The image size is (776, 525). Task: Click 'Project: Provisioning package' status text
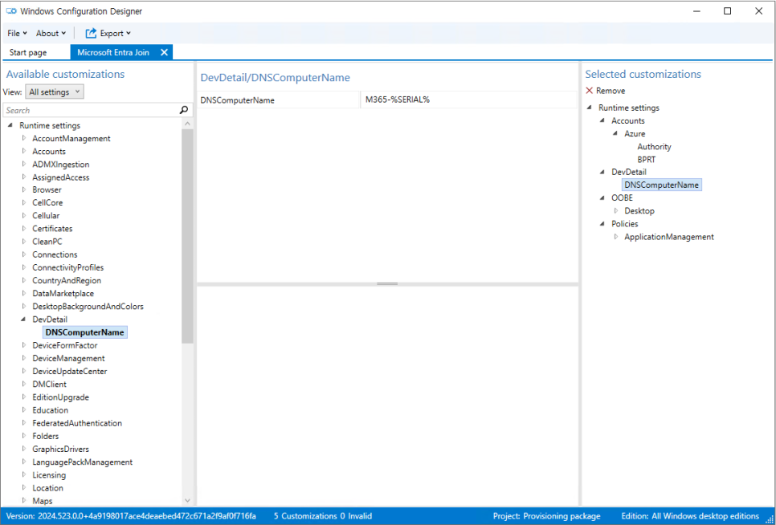546,516
